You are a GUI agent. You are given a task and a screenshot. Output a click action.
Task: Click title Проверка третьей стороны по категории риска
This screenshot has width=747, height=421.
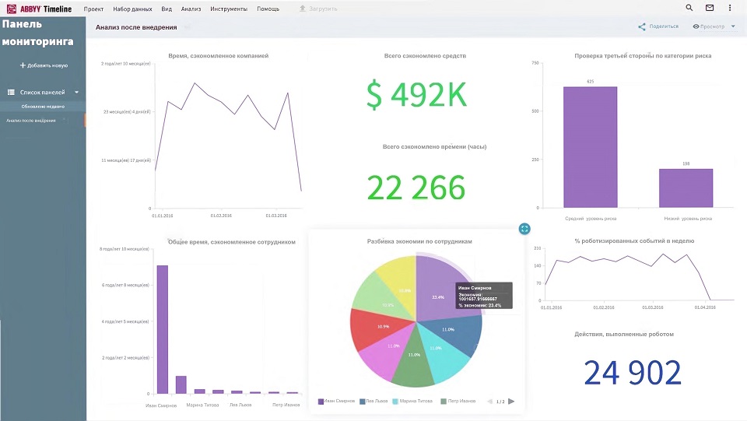click(x=643, y=56)
